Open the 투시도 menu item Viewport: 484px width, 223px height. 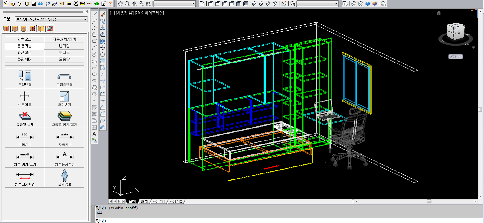64,53
